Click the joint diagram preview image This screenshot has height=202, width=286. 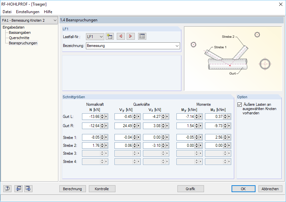(x=233, y=58)
